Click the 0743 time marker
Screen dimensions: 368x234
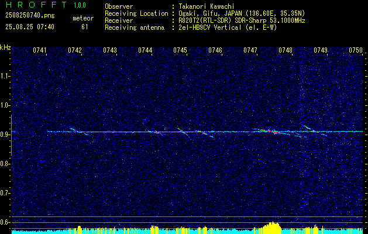[110, 50]
